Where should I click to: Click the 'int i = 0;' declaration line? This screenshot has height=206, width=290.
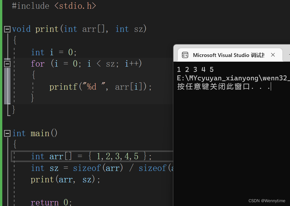(x=54, y=52)
